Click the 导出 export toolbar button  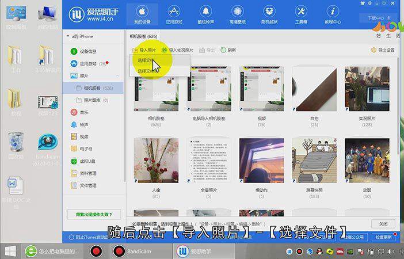coord(207,50)
